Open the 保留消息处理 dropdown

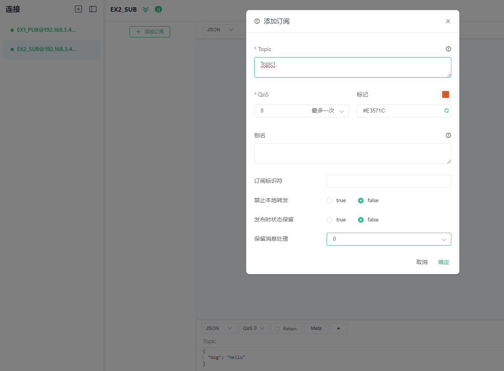[x=389, y=239]
